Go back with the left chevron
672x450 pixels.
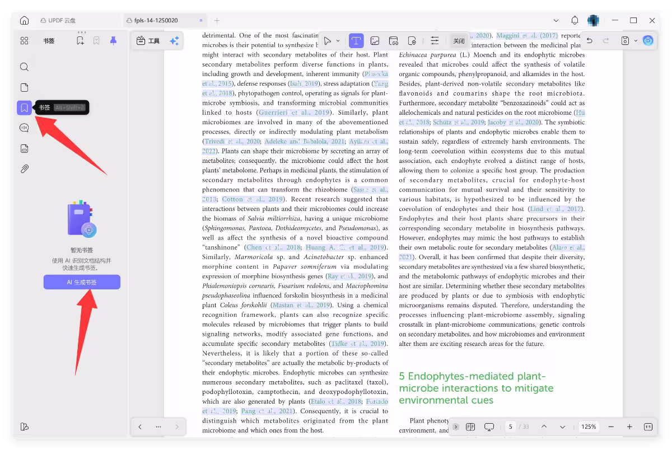coord(140,426)
